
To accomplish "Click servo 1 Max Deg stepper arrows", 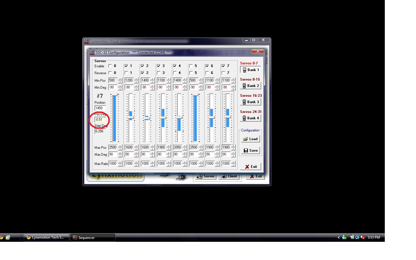I will click(x=136, y=154).
